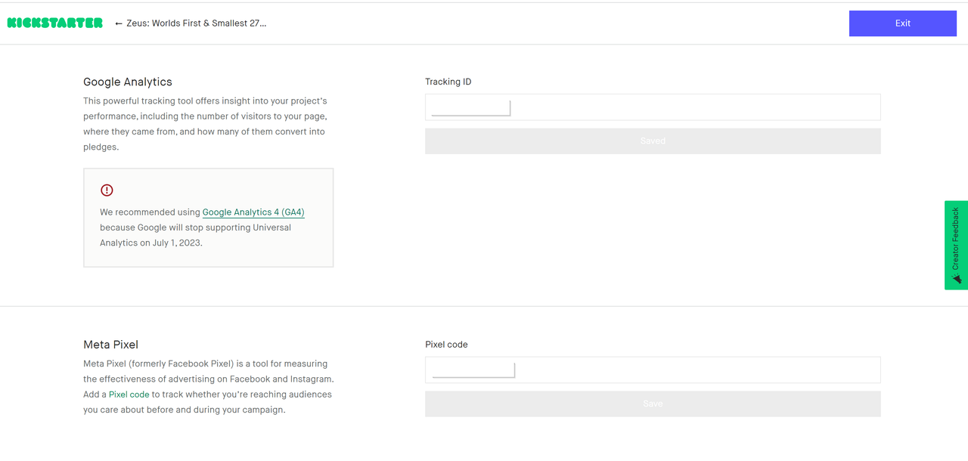Open the Pixel code help link

click(x=129, y=394)
